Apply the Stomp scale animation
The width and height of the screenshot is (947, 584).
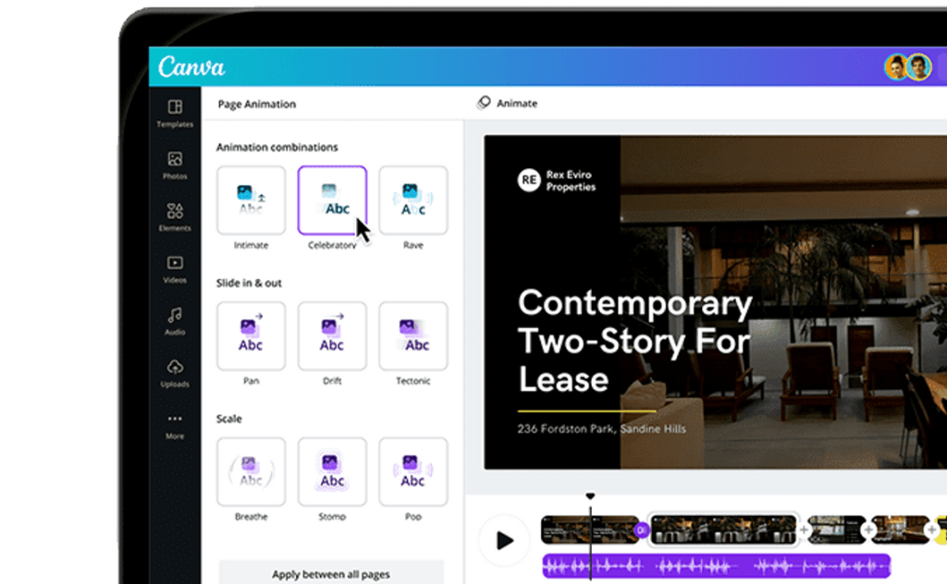332,472
